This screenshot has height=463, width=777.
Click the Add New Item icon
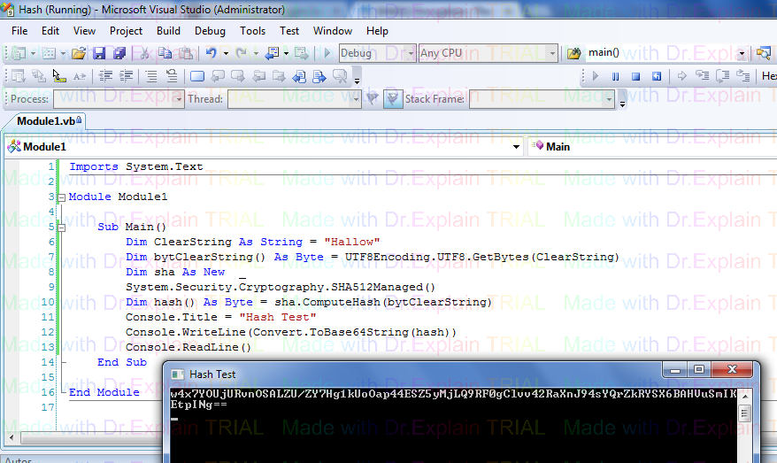coord(49,53)
